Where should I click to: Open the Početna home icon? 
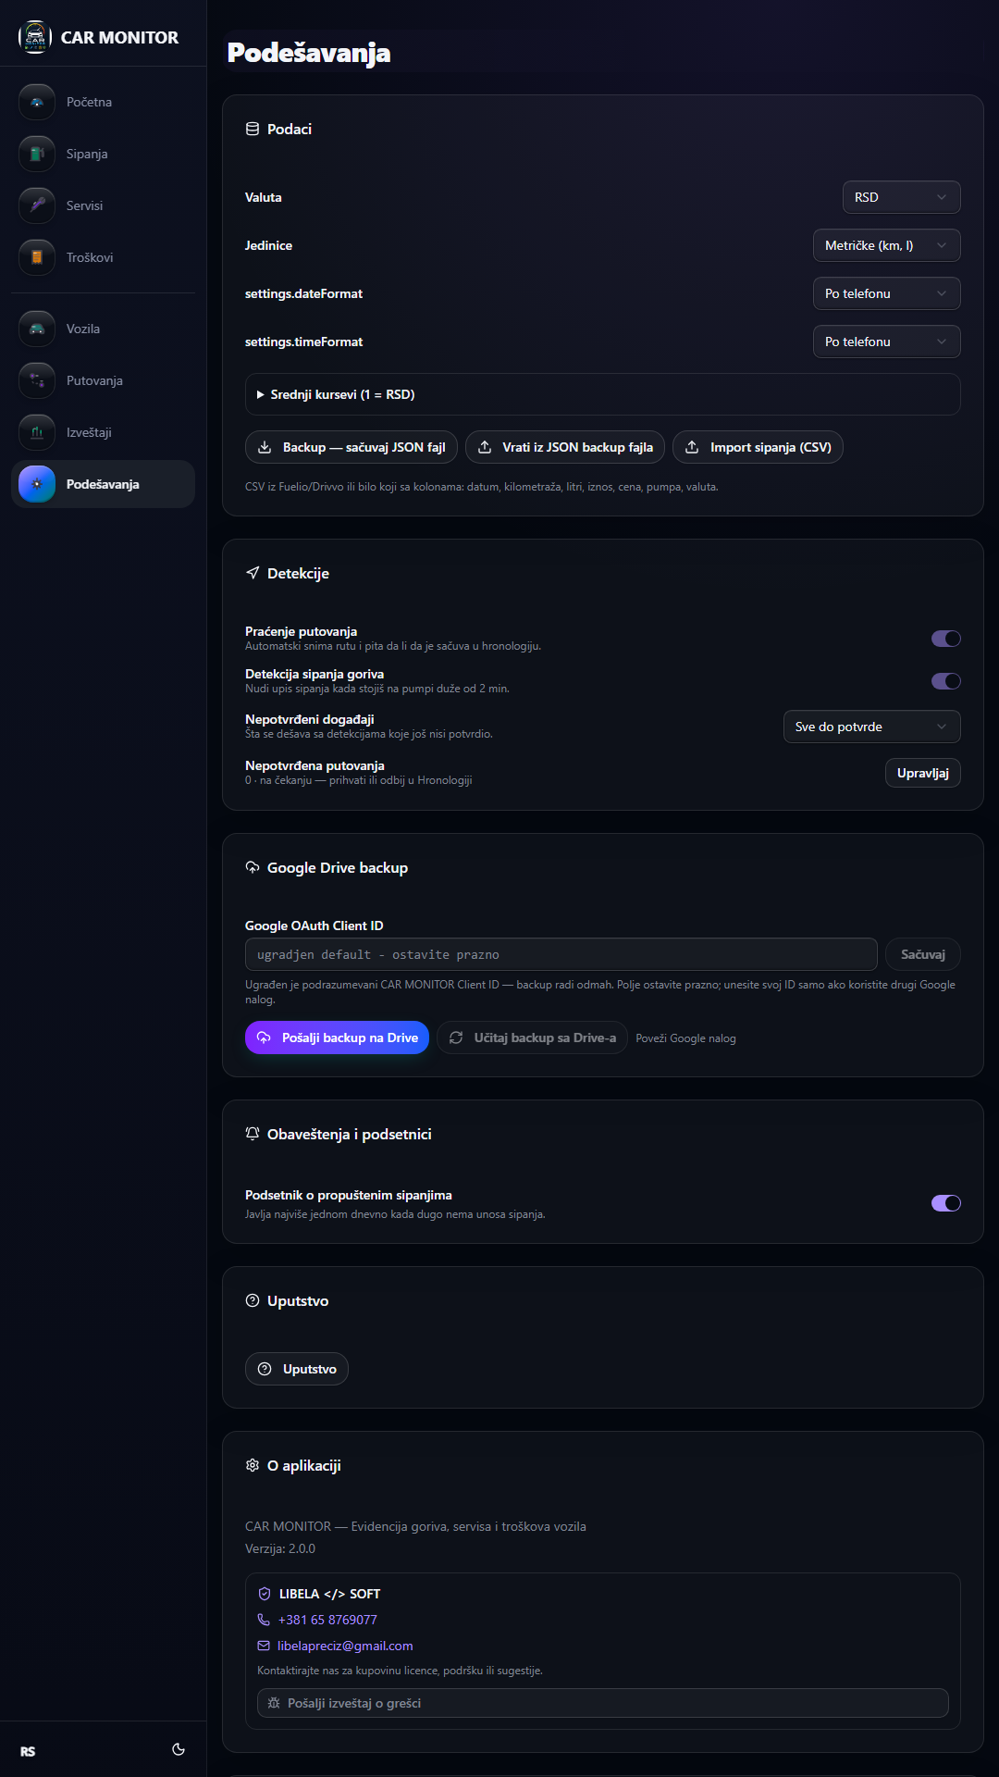pos(37,102)
